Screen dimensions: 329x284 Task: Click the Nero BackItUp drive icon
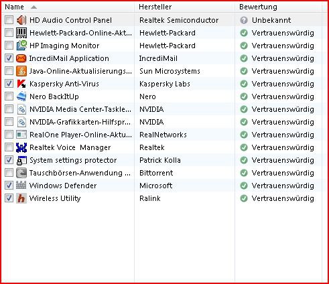click(x=21, y=96)
